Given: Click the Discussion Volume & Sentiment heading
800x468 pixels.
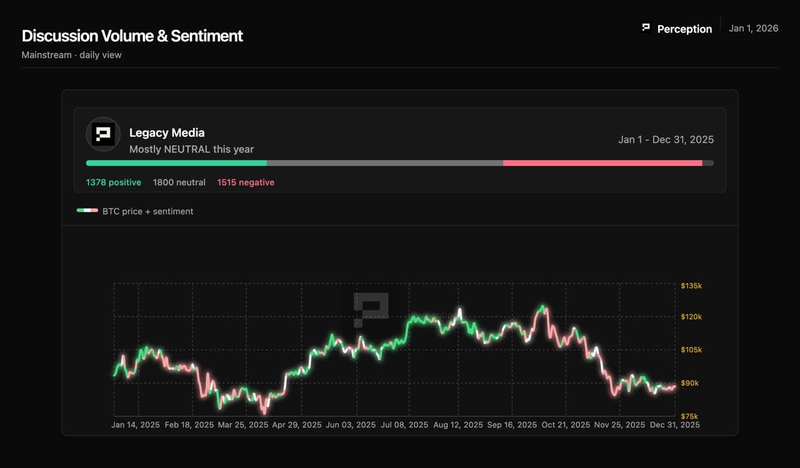Looking at the screenshot, I should 132,36.
